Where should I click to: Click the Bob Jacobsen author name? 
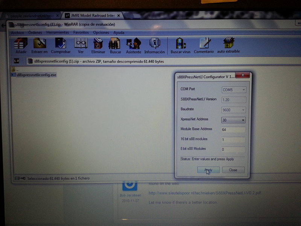pos(130,195)
